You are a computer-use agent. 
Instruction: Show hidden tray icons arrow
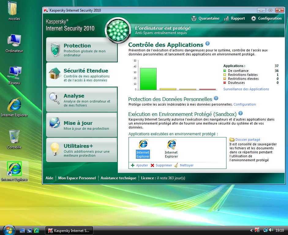(x=252, y=230)
